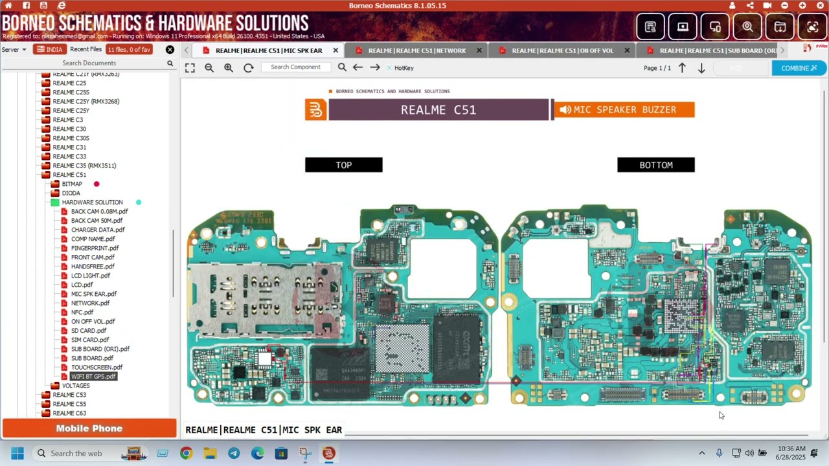This screenshot has height=466, width=829.
Task: Click the video camera icon
Action: (x=767, y=5)
